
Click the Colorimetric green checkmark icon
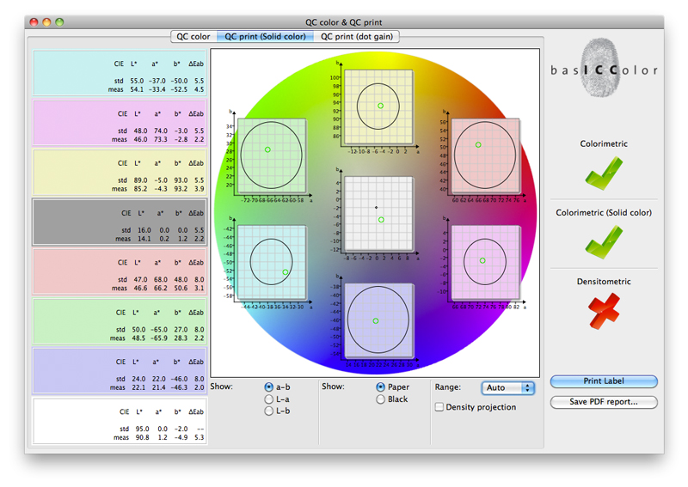pyautogui.click(x=604, y=173)
